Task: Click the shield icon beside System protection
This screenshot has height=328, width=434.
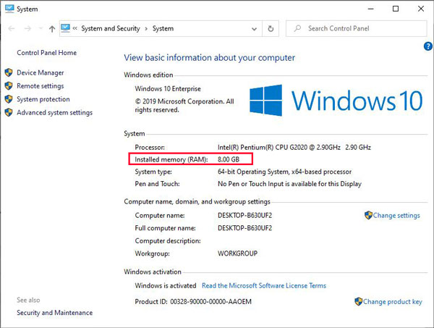Action: click(x=9, y=99)
